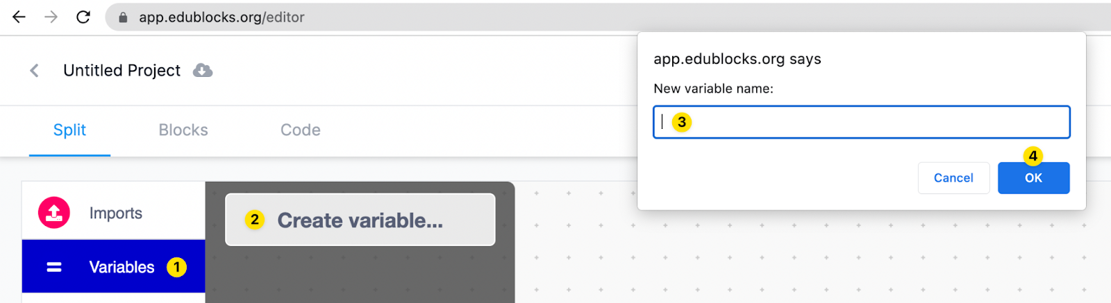Click the address bar URL
This screenshot has height=303, width=1111.
pyautogui.click(x=222, y=17)
